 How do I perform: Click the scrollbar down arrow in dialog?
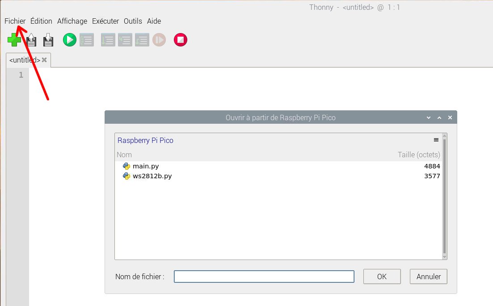tap(444, 257)
